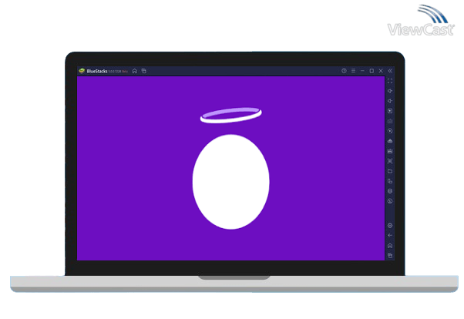
Task: Open keyboard game controls icon in sidebar
Action: 390,121
